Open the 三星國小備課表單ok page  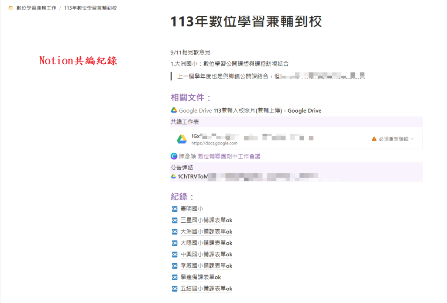click(x=206, y=220)
